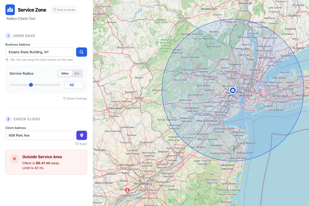The height and width of the screenshot is (206, 309).
Task: Click the red client marker near Philadelphia
Action: pos(127,190)
